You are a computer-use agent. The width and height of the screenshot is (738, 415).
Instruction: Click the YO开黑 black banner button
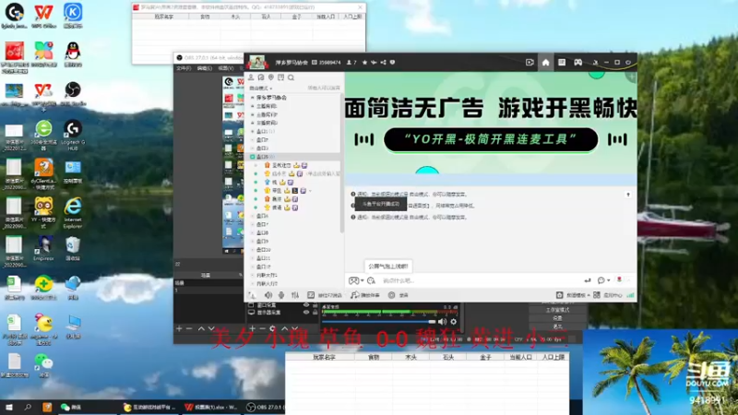pos(491,140)
